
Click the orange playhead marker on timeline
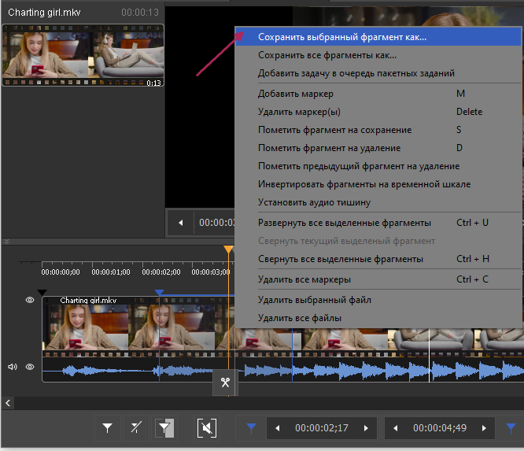point(229,250)
